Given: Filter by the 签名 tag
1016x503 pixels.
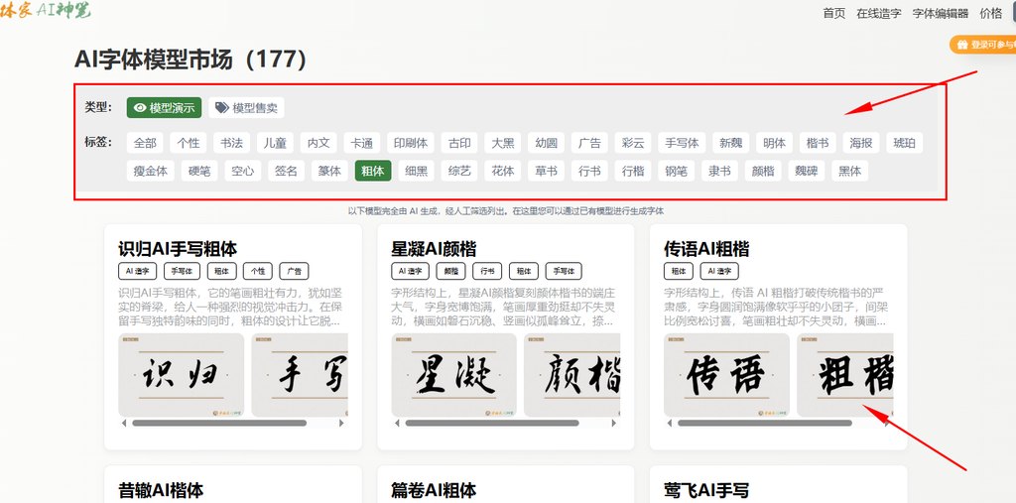Looking at the screenshot, I should click(x=286, y=171).
